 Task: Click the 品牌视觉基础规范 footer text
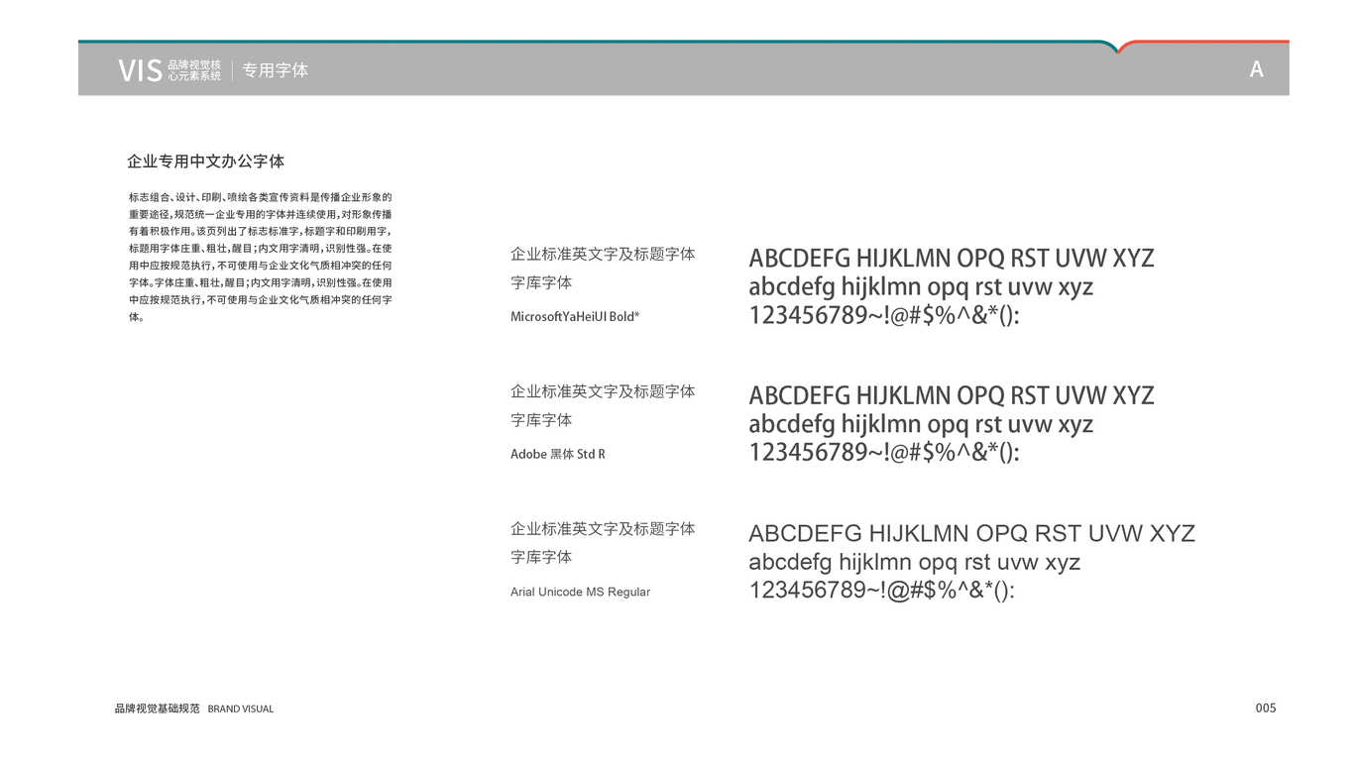click(158, 708)
